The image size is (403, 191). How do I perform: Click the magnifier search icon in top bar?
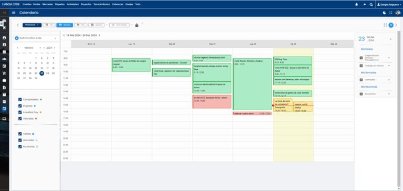coord(371,4)
